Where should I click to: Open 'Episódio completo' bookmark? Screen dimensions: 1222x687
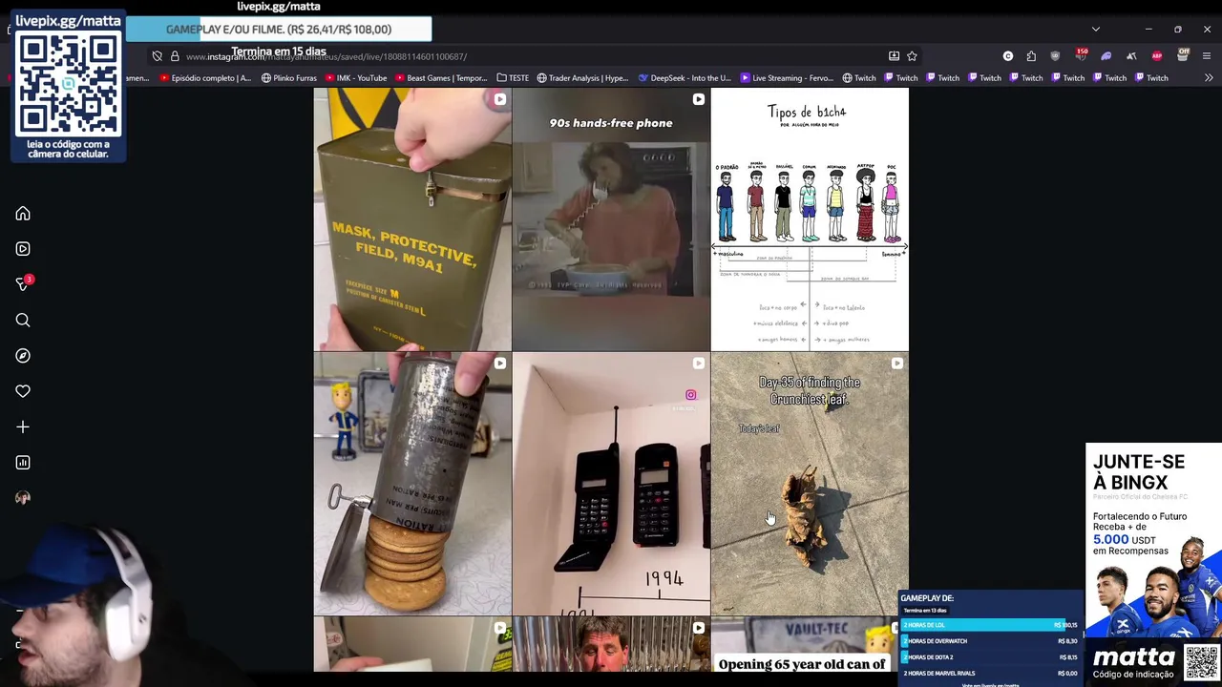[205, 78]
